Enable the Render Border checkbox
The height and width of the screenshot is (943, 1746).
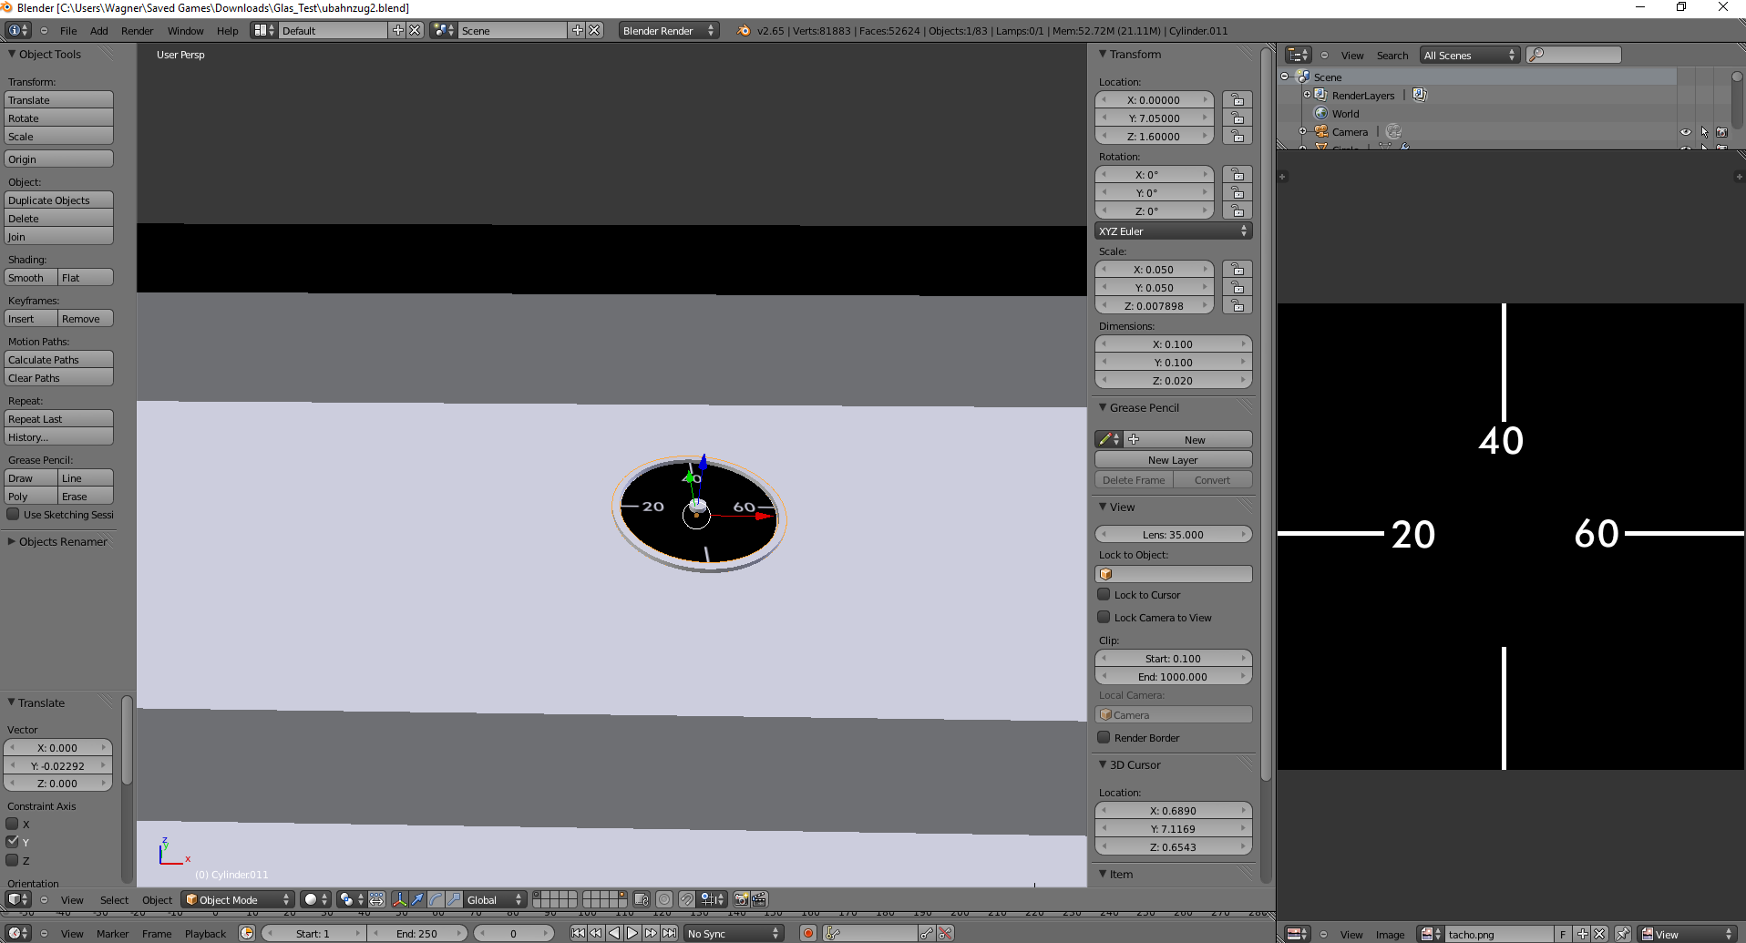1104,737
